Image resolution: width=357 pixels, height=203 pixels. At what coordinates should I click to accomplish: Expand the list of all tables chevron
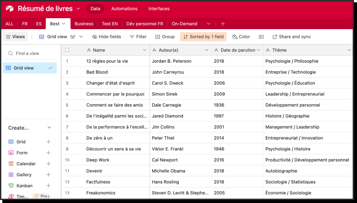[x=208, y=24]
